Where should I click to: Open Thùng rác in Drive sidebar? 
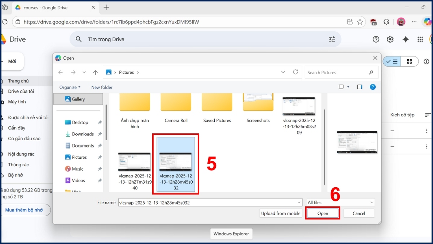pos(18,164)
